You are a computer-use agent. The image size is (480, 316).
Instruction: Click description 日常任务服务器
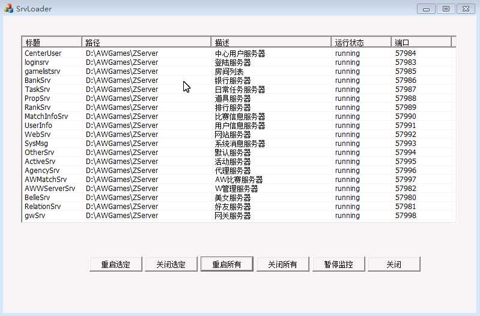pos(240,90)
